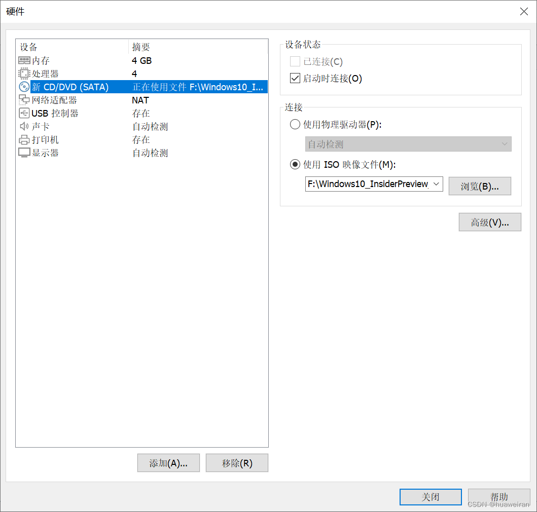Image resolution: width=537 pixels, height=512 pixels.
Task: Click the 关闭 close button
Action: click(431, 497)
